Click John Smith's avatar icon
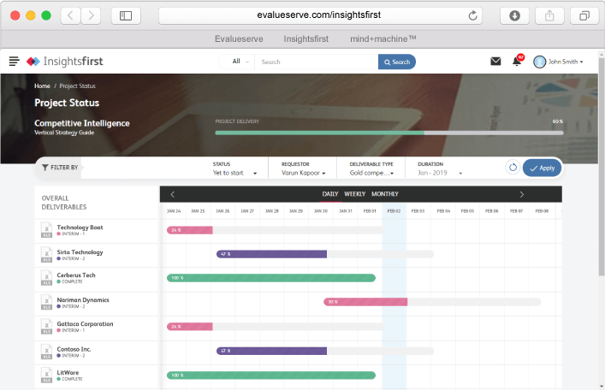This screenshot has height=390, width=605. click(539, 62)
